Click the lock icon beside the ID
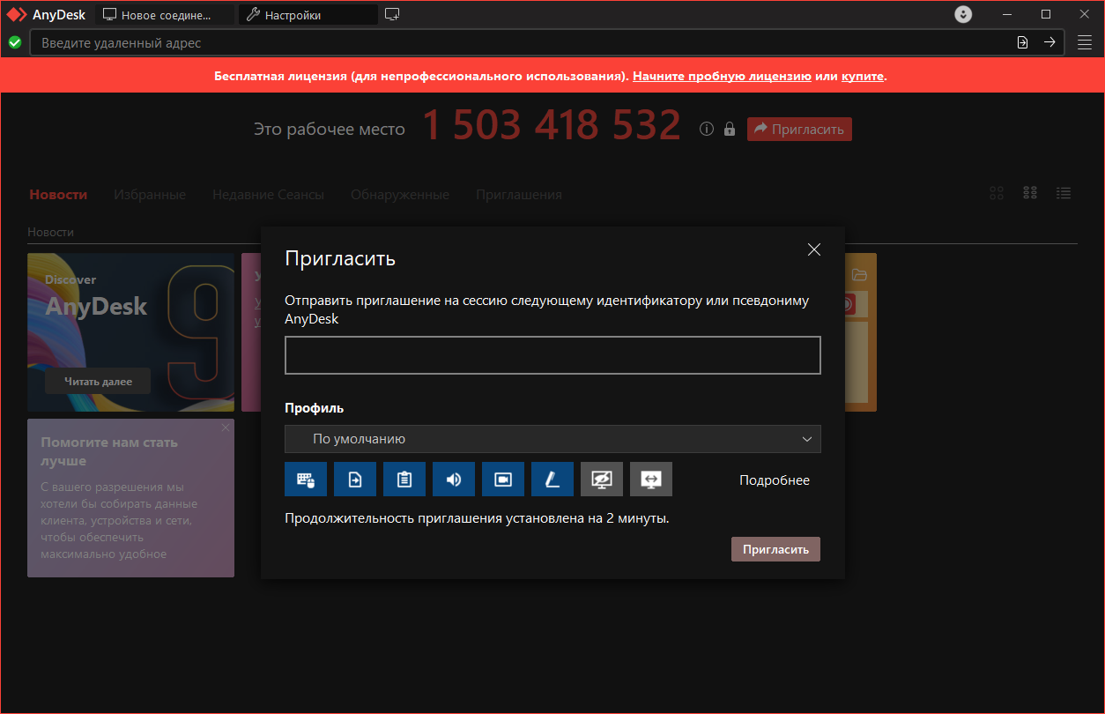Screen dimensions: 1105x714 point(730,130)
